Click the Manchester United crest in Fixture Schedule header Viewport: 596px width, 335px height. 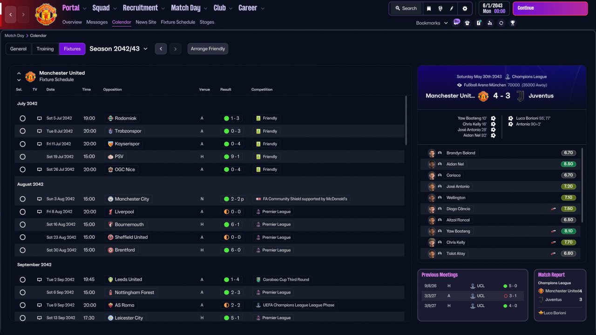click(x=30, y=76)
